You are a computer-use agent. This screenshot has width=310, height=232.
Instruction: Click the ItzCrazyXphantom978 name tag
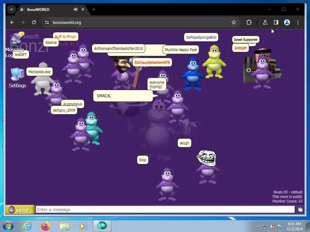click(x=152, y=62)
